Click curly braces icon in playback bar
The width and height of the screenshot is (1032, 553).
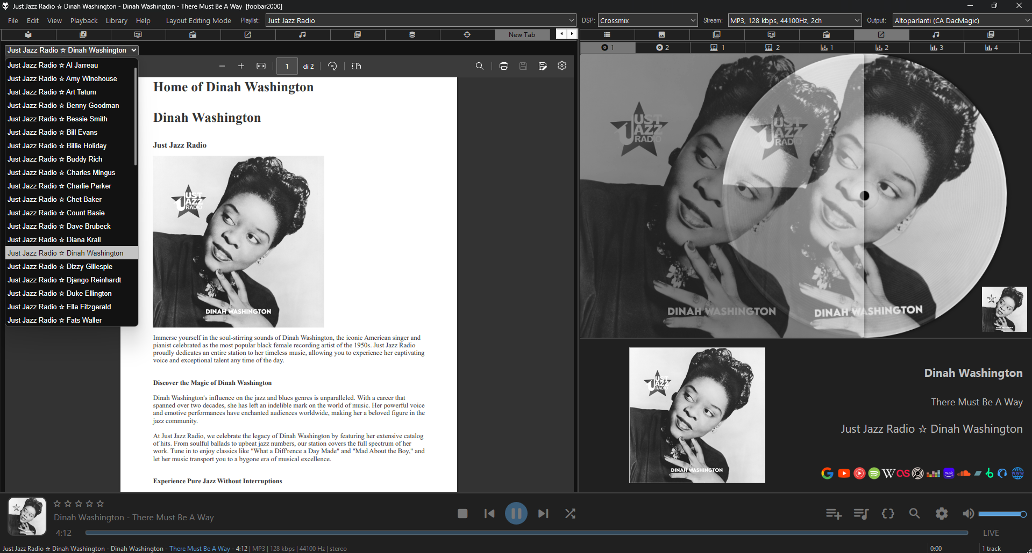pos(888,513)
